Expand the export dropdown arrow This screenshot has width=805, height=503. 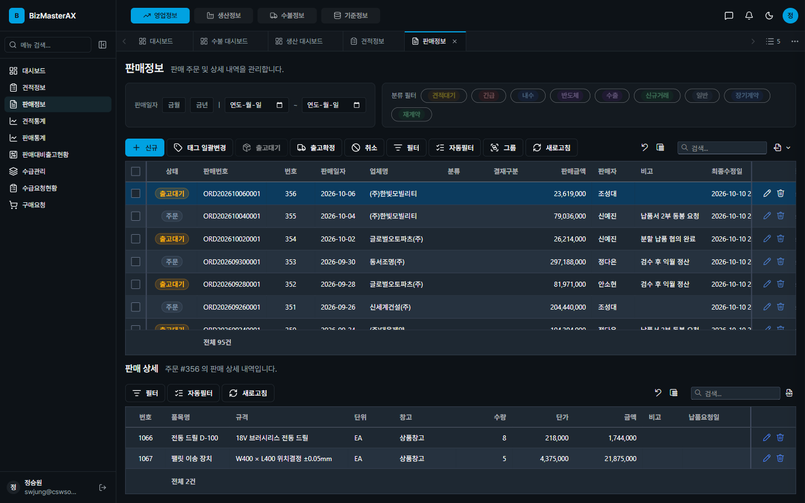click(x=788, y=148)
